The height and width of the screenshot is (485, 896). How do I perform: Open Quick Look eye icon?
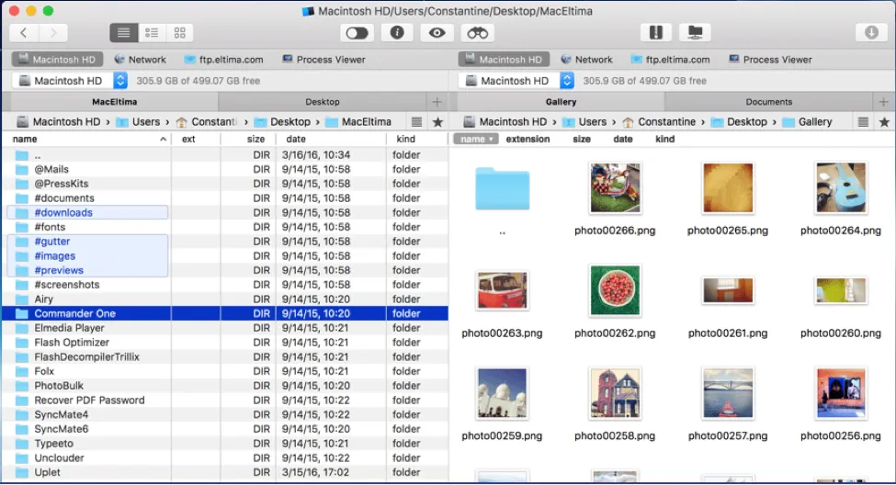(437, 33)
